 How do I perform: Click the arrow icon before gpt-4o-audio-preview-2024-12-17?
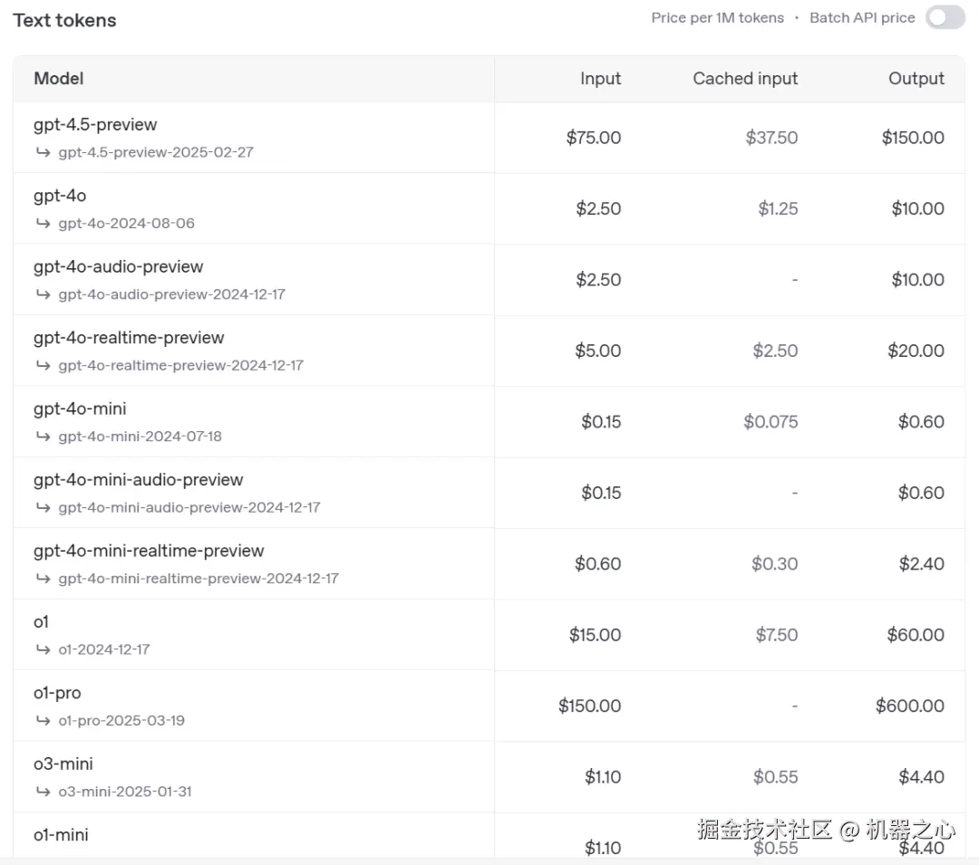click(x=43, y=293)
